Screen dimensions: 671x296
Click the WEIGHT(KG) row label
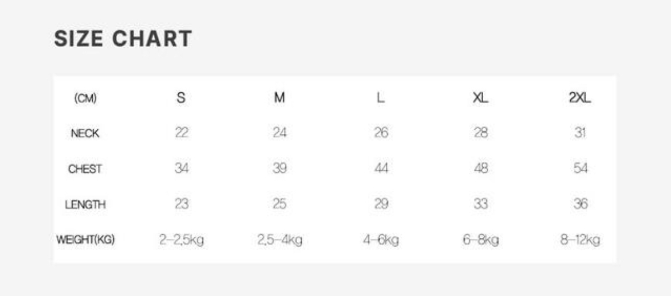(x=85, y=240)
